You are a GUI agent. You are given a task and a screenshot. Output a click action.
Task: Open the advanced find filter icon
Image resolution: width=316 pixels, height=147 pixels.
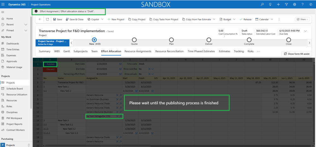pyautogui.click(x=286, y=4)
